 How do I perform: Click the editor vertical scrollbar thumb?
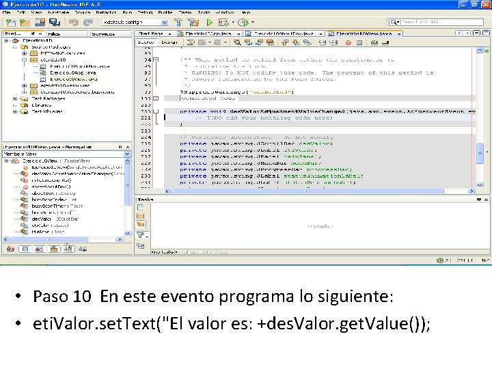pyautogui.click(x=480, y=153)
